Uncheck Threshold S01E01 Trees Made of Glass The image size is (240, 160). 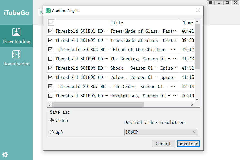pos(50,31)
